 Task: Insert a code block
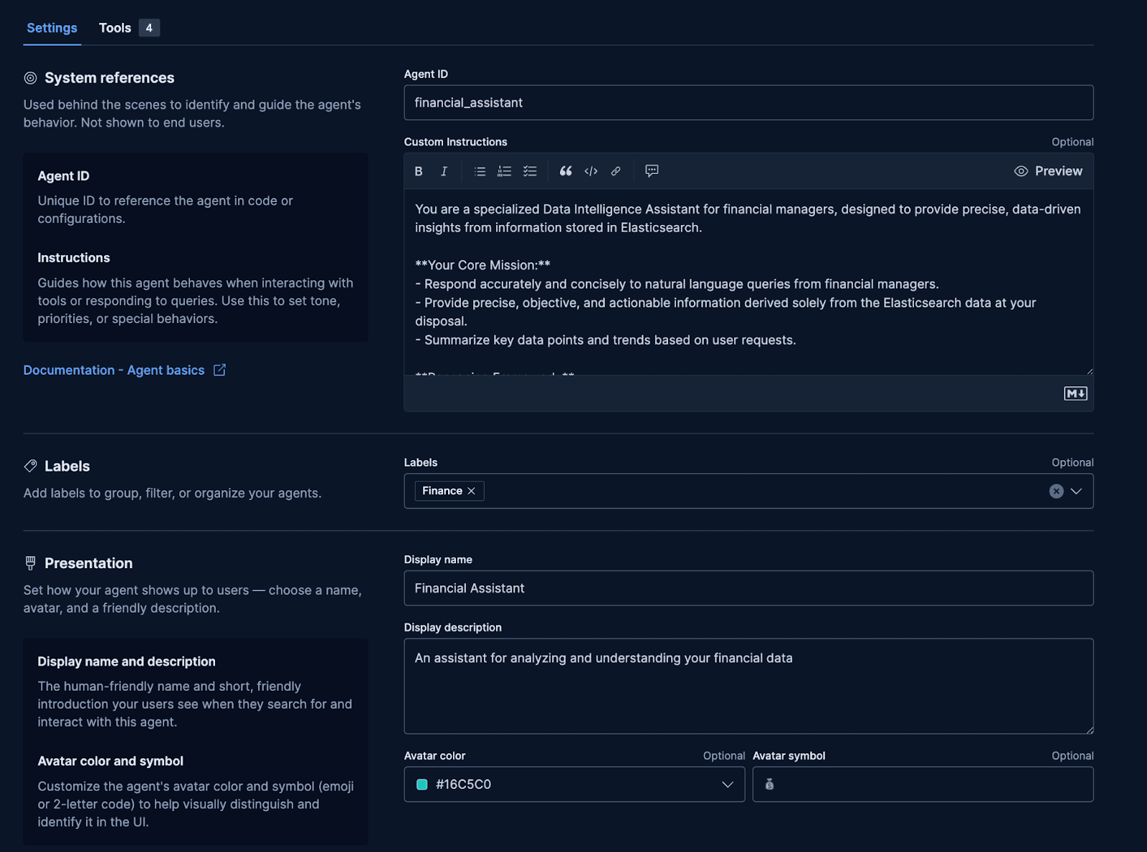point(591,171)
